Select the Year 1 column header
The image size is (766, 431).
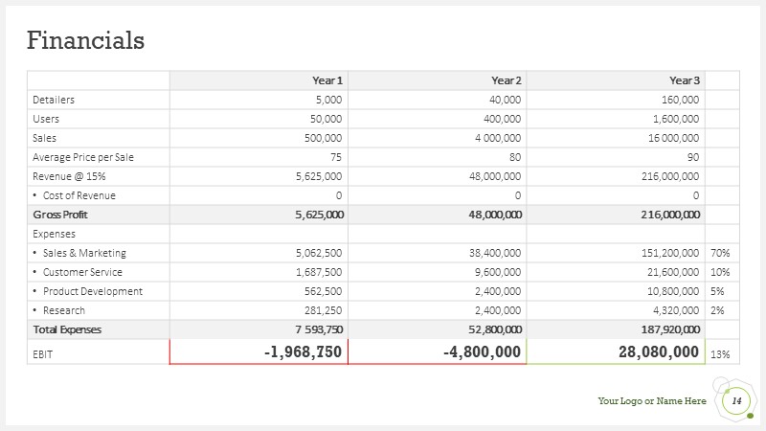coord(327,80)
